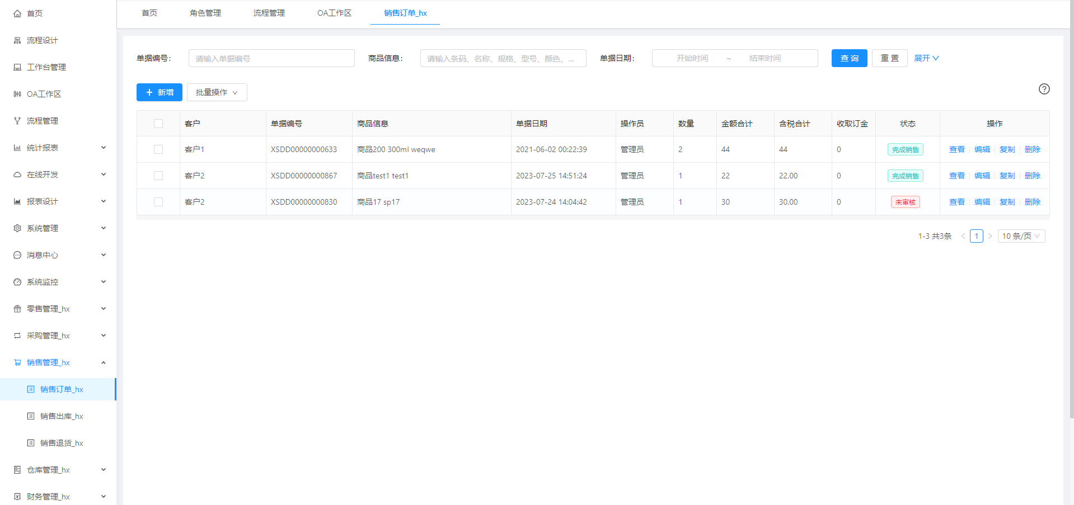The height and width of the screenshot is (505, 1074).
Task: Open the 批量操作 dropdown
Action: point(217,92)
